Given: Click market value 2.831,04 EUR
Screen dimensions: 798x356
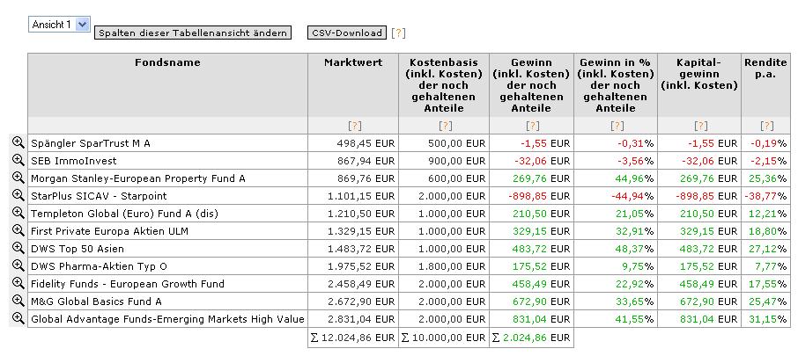Looking at the screenshot, I should [x=361, y=319].
